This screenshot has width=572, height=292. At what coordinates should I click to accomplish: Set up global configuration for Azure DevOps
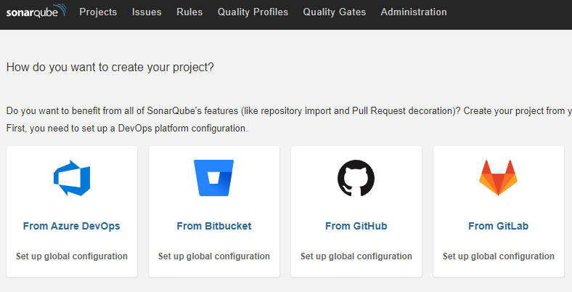[x=72, y=256]
